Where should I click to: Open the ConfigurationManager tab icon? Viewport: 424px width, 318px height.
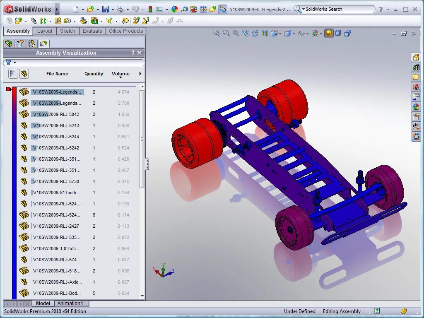point(32,43)
